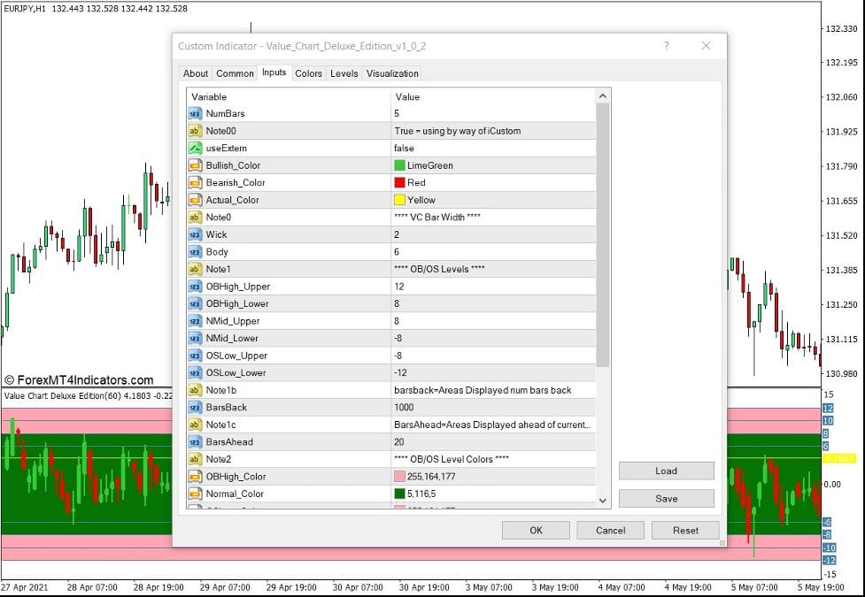Image resolution: width=865 pixels, height=597 pixels.
Task: Switch to the Levels tab
Action: pyautogui.click(x=344, y=73)
